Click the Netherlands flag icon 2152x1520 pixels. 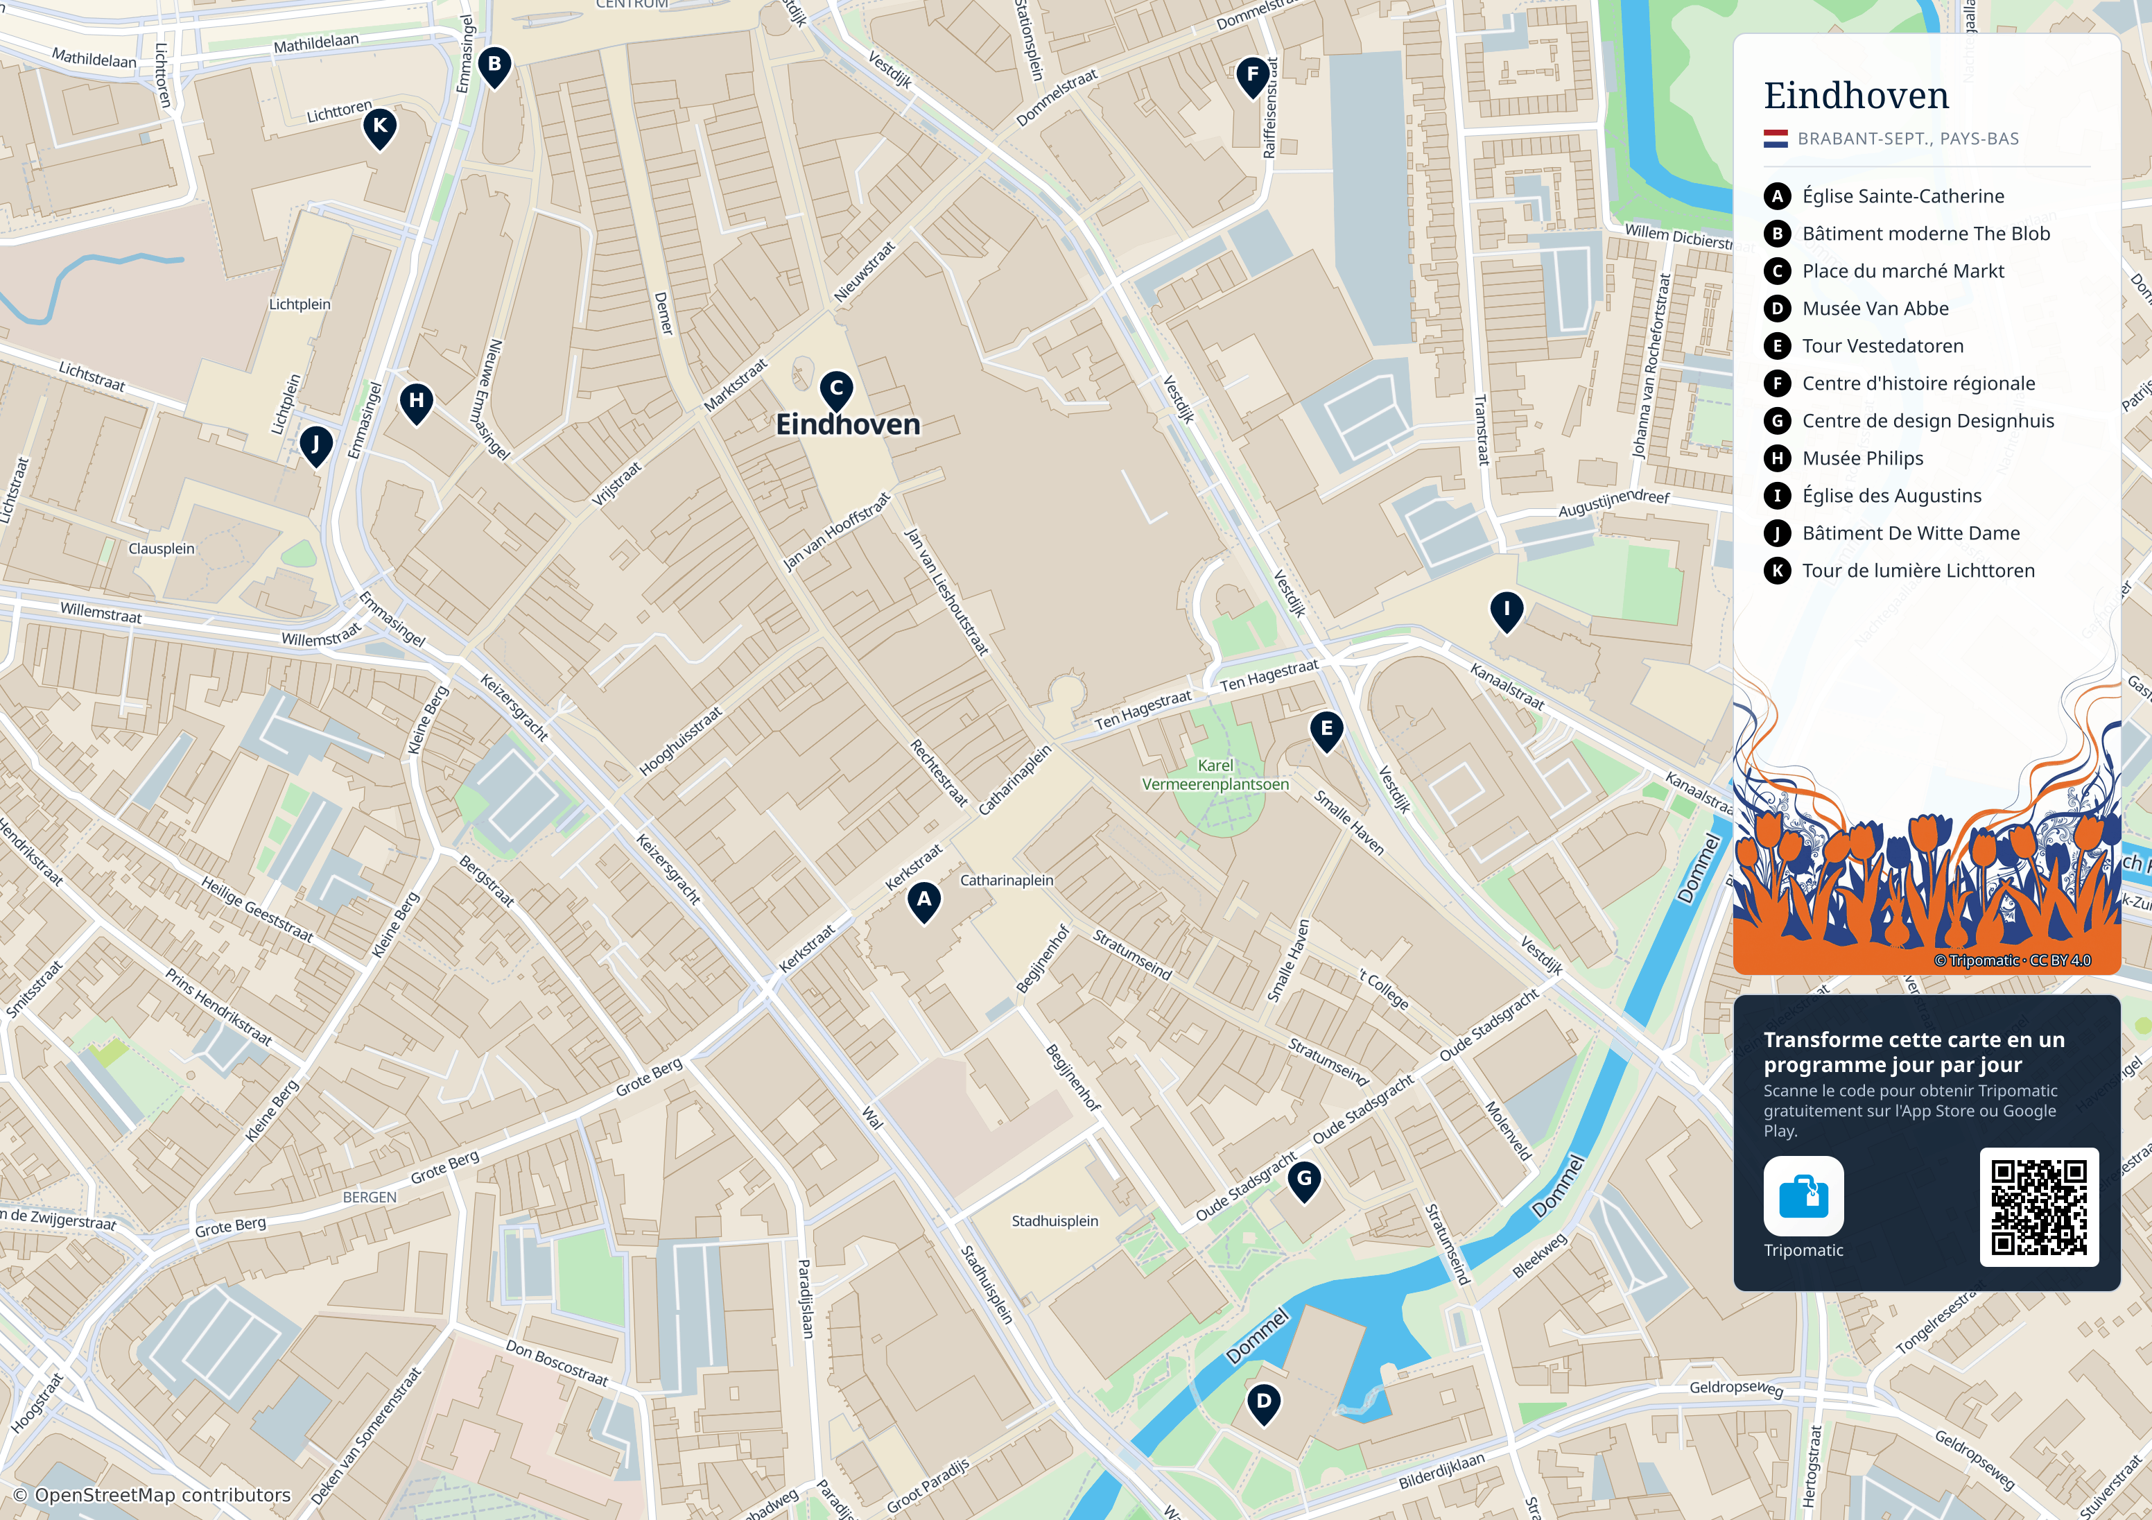1776,139
